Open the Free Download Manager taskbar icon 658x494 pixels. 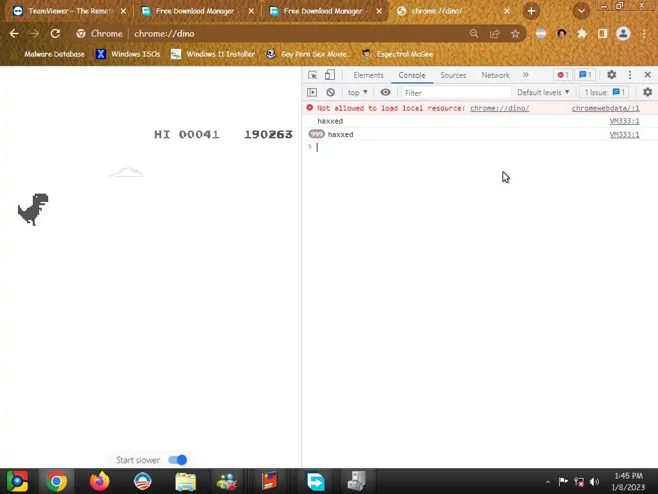pyautogui.click(x=316, y=481)
